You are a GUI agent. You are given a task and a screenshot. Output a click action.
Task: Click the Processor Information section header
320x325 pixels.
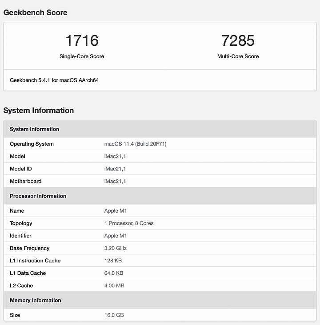(160, 196)
